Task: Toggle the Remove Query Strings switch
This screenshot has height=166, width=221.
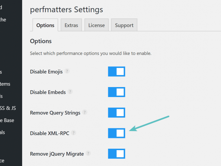Action: [116, 113]
